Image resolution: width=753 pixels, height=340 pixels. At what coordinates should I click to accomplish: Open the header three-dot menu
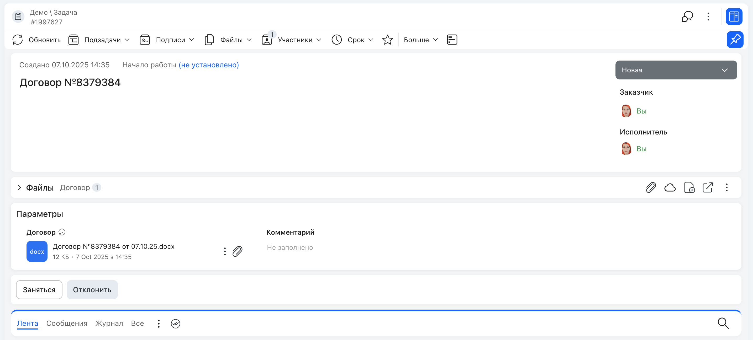pyautogui.click(x=708, y=17)
